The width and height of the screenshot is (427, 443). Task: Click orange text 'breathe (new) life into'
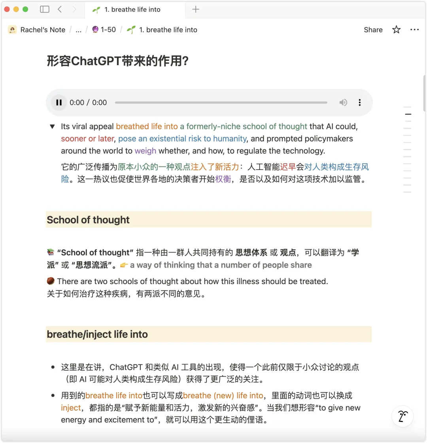(x=223, y=396)
